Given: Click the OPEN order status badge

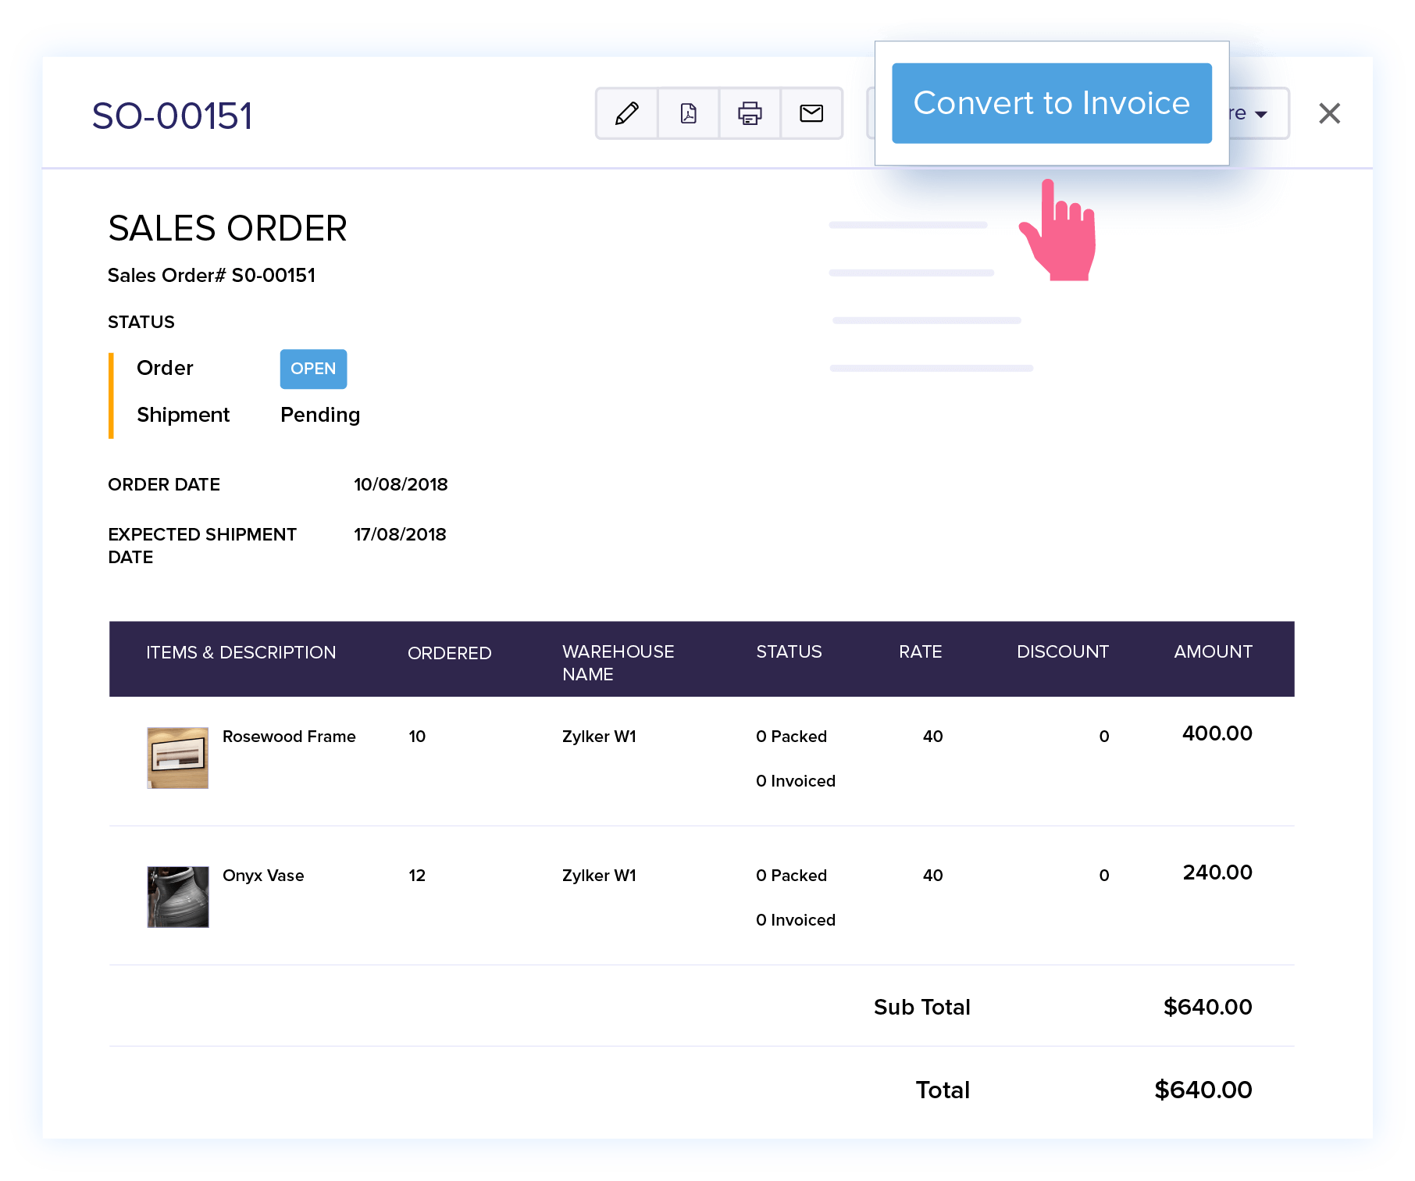Looking at the screenshot, I should pyautogui.click(x=313, y=369).
